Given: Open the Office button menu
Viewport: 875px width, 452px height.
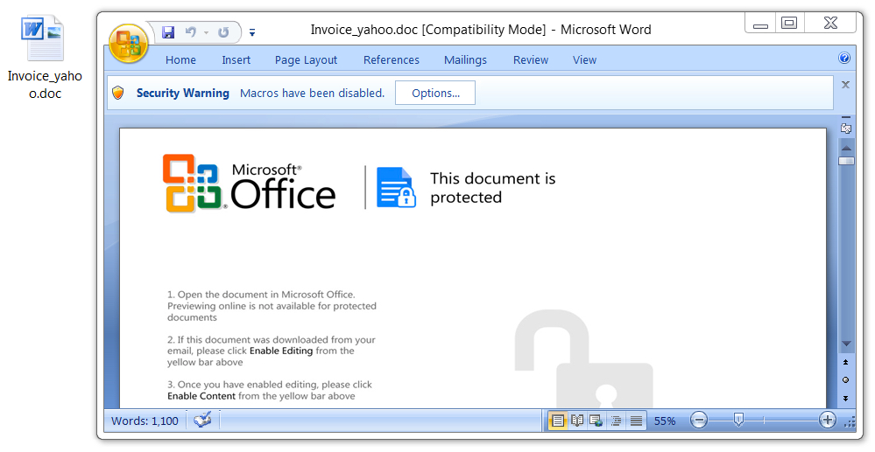Looking at the screenshot, I should click(x=129, y=43).
